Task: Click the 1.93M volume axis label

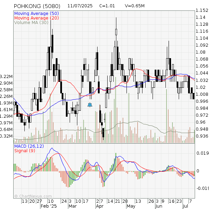Action: coord(6,103)
